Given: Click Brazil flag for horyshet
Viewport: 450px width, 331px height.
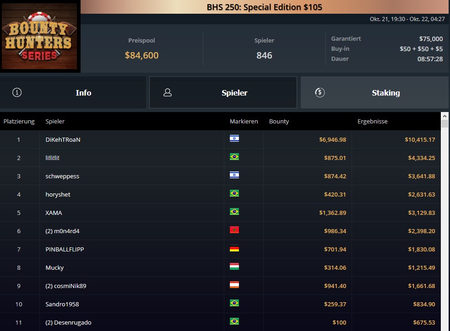Looking at the screenshot, I should (234, 193).
